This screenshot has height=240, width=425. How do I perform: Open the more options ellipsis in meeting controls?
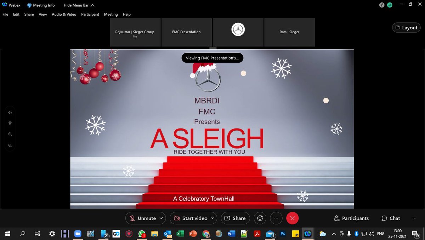point(276,218)
